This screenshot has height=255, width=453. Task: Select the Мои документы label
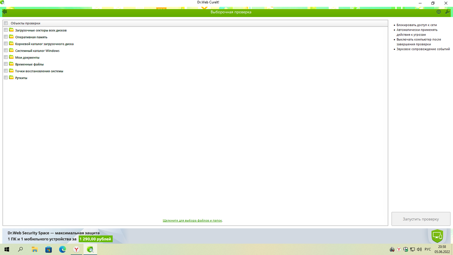[x=27, y=57]
